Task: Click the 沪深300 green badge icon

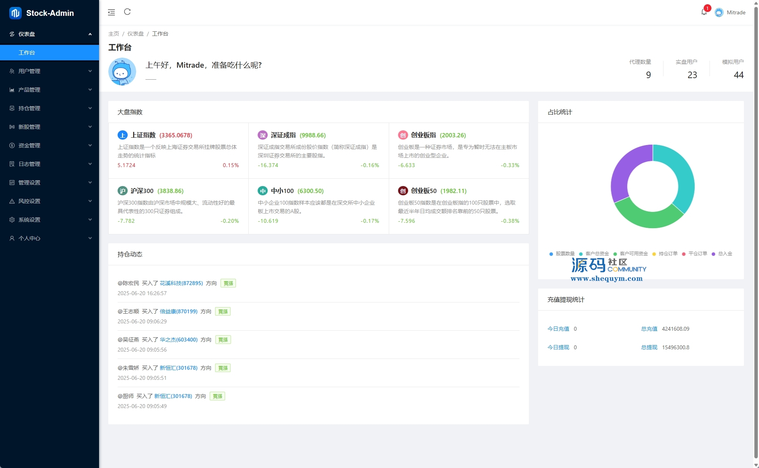Action: 122,191
